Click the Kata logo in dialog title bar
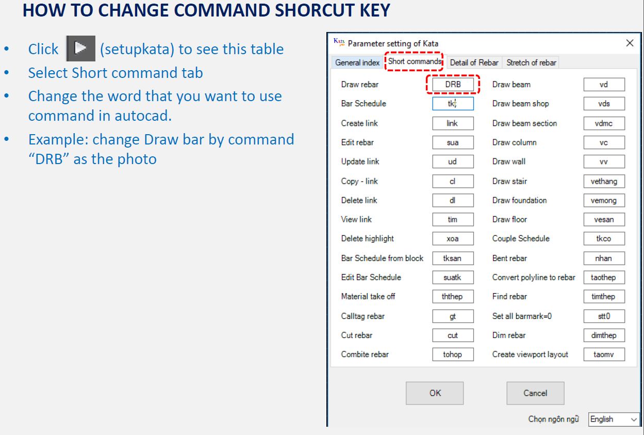 pyautogui.click(x=339, y=42)
